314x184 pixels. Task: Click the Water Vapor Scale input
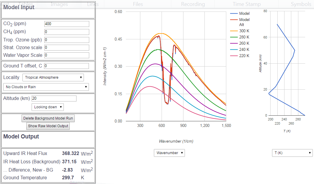[x=66, y=55]
